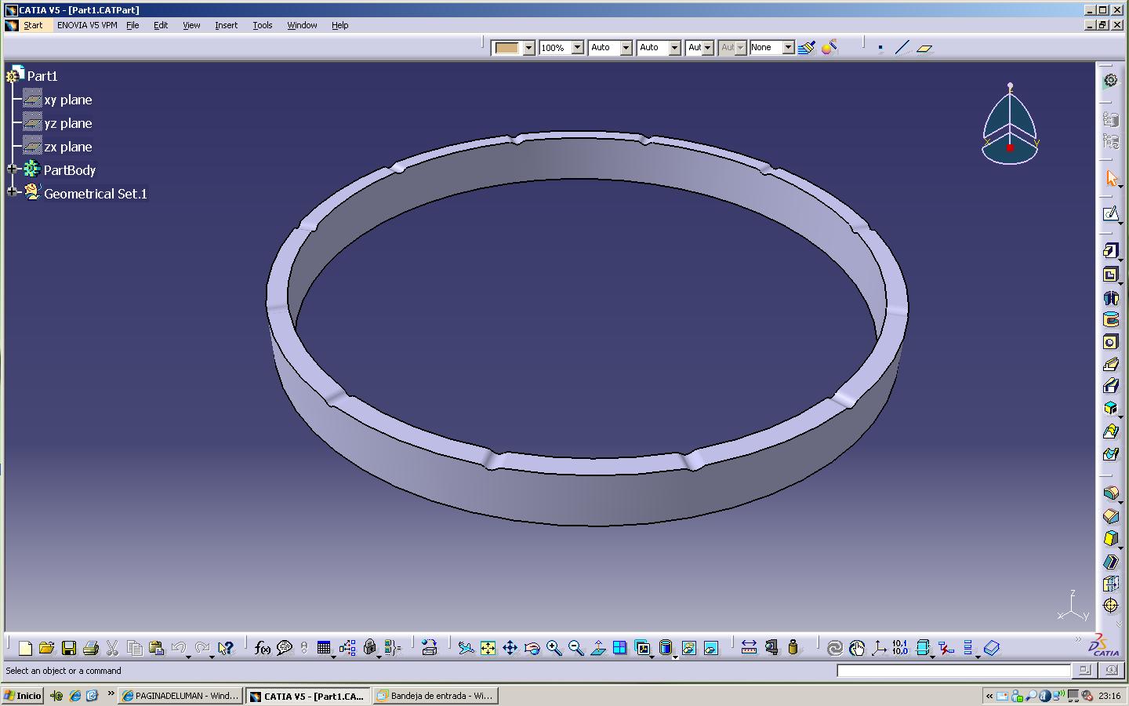Open the fill color dropdown arrow
The image size is (1129, 706).
click(x=528, y=48)
